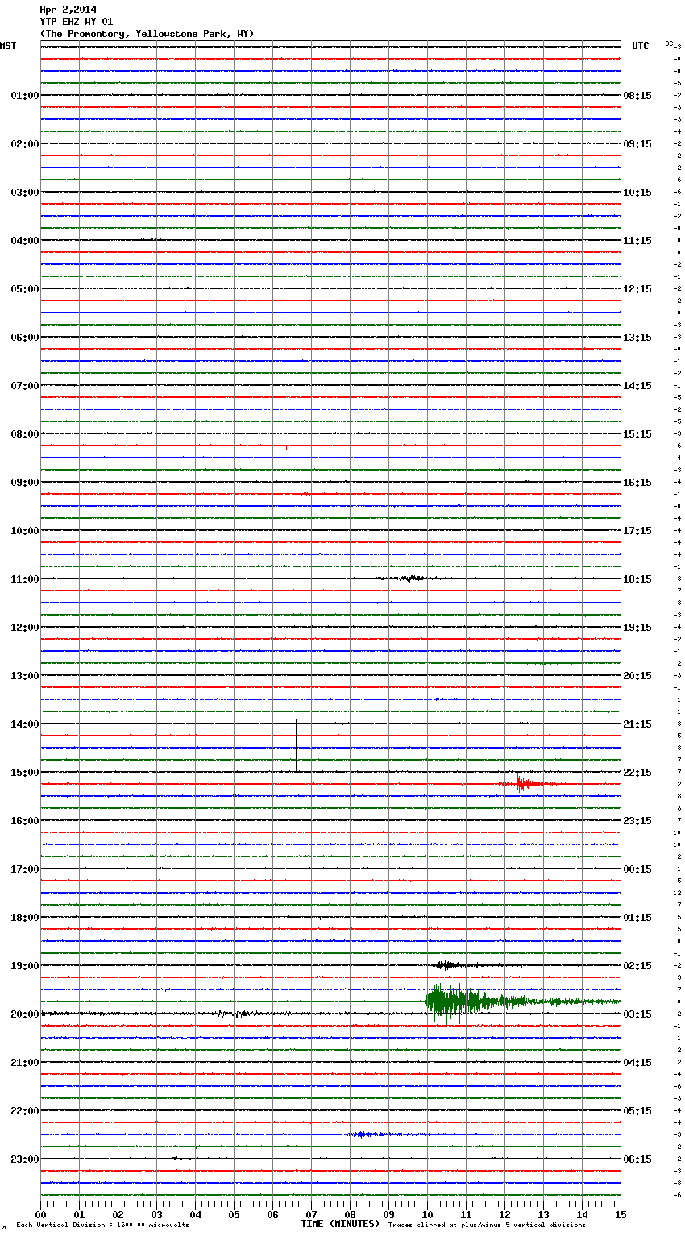
Task: Click the date text 'Apr 2,2014'
Action: tap(68, 10)
